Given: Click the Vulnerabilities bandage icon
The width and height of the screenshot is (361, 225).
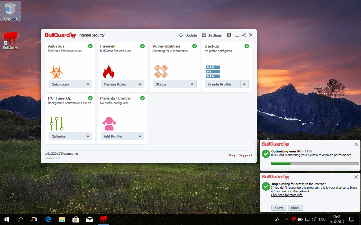Looking at the screenshot, I should (161, 71).
